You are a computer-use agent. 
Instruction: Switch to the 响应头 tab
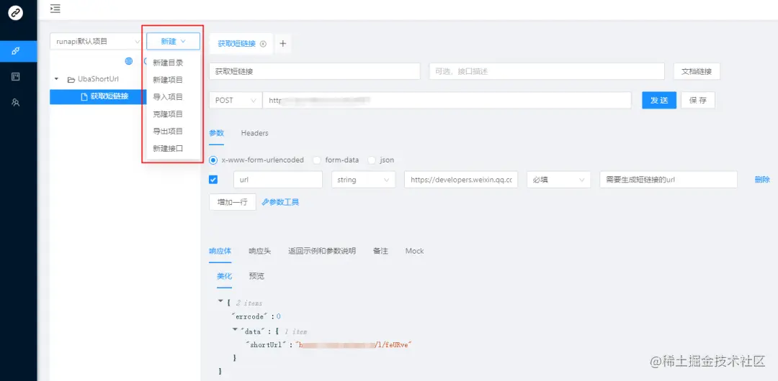point(260,251)
